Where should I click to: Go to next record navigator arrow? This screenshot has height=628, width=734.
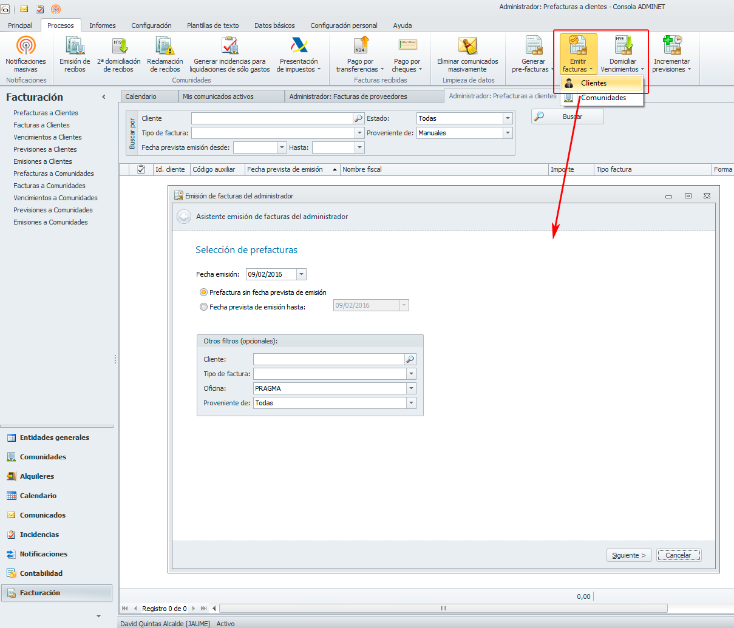click(x=194, y=608)
